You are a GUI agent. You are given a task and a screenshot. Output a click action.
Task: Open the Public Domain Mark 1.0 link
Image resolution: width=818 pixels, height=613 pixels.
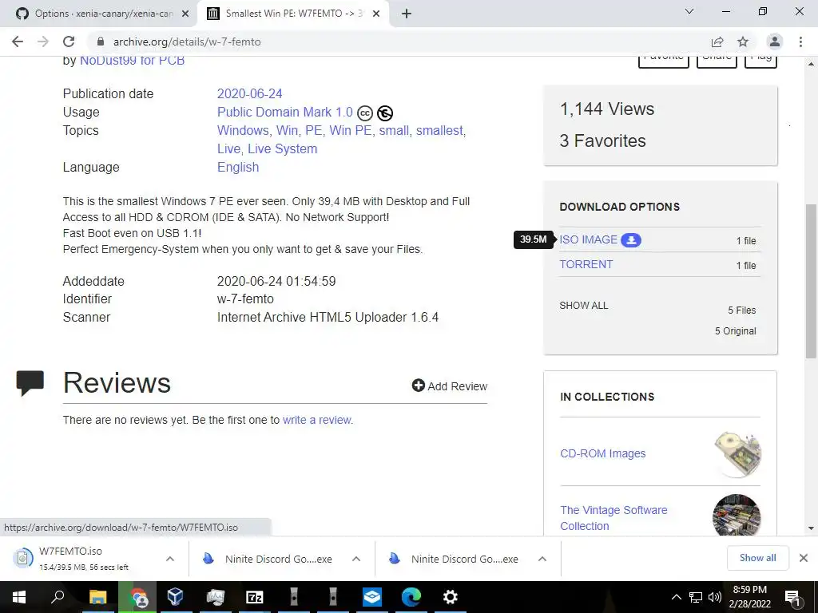285,112
